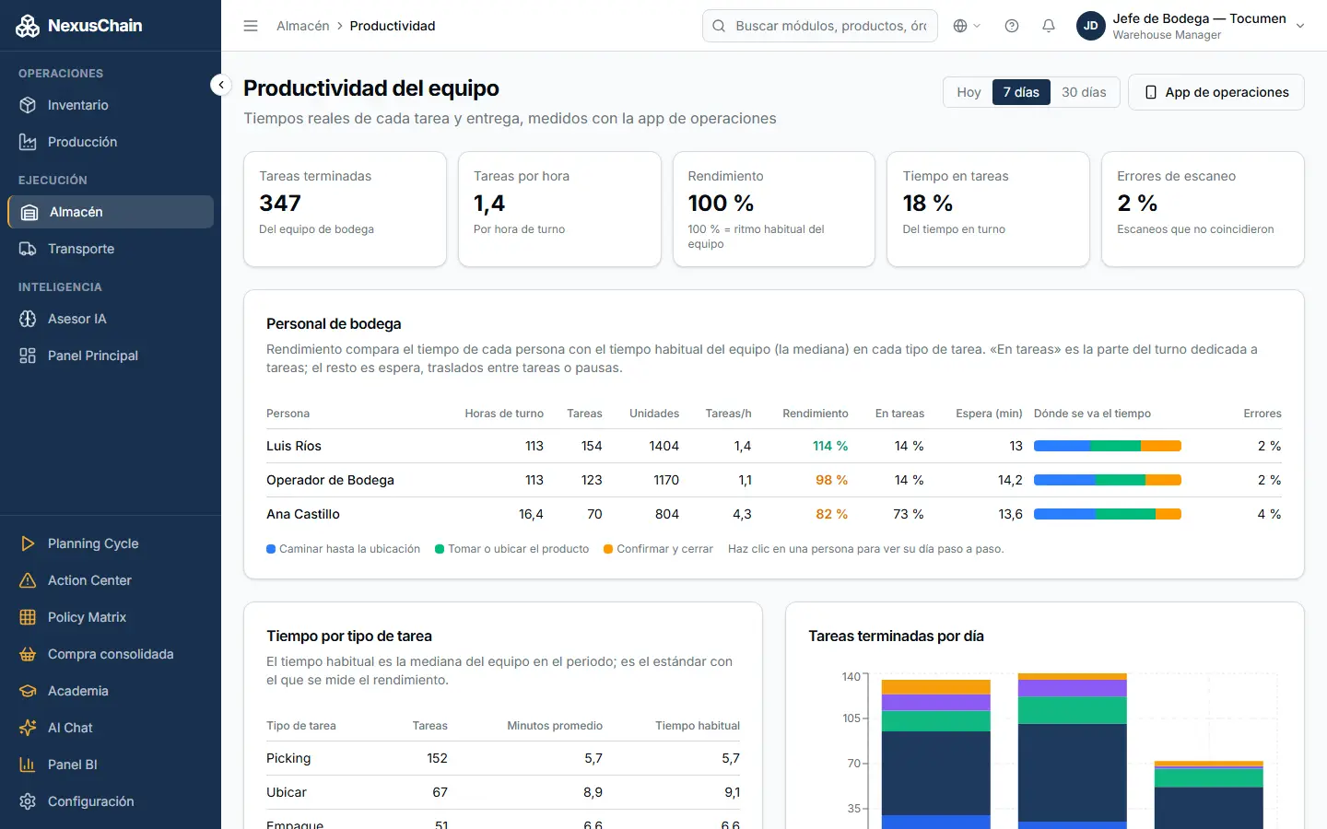1327x829 pixels.
Task: Click the Tareas terminadas 347 card
Action: coord(345,209)
